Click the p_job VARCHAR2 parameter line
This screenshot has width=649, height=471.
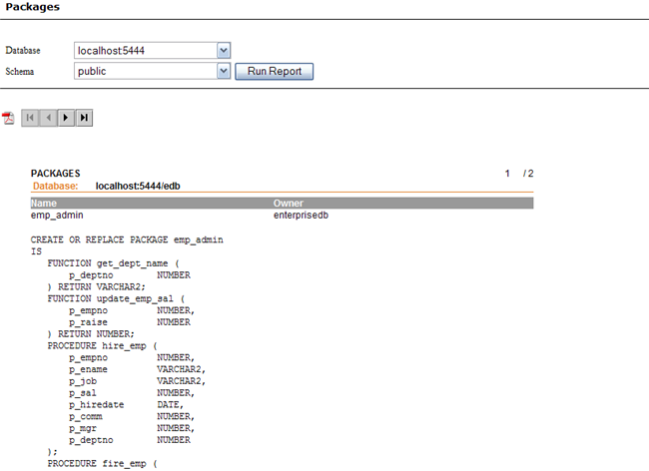137,381
